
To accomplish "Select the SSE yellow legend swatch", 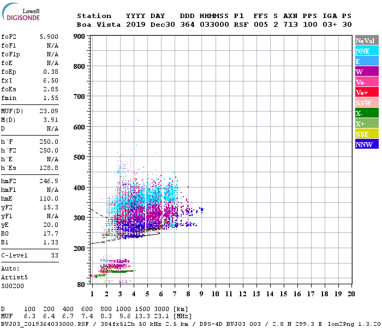I will click(x=367, y=133).
